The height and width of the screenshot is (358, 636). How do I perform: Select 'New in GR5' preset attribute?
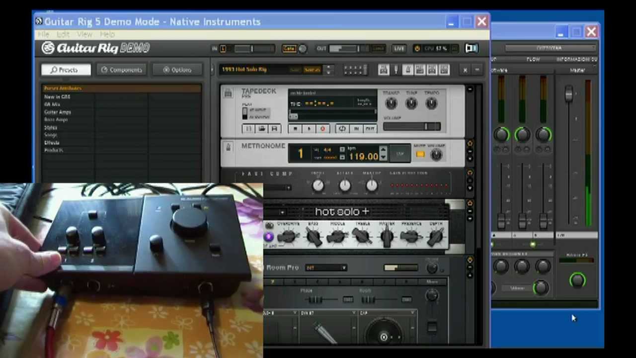(x=57, y=97)
